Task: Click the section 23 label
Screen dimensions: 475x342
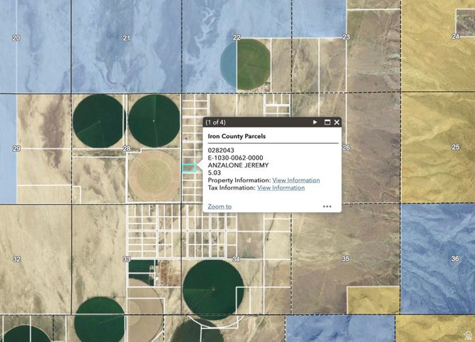Action: (x=345, y=36)
